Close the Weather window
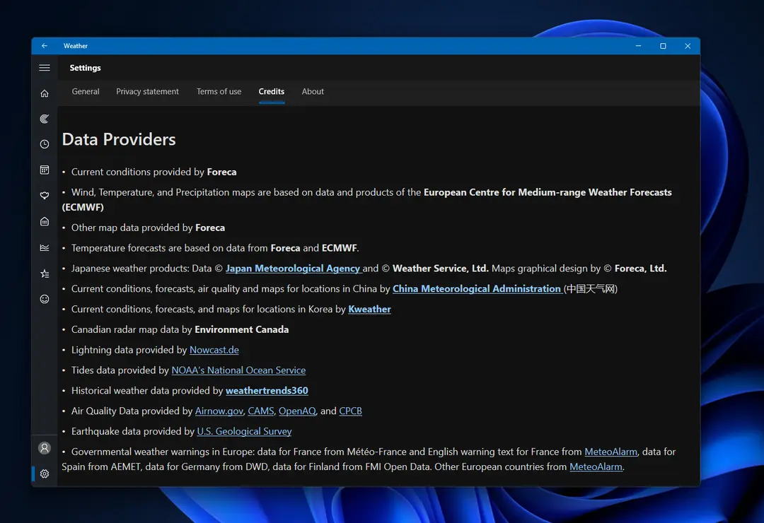 pyautogui.click(x=688, y=46)
